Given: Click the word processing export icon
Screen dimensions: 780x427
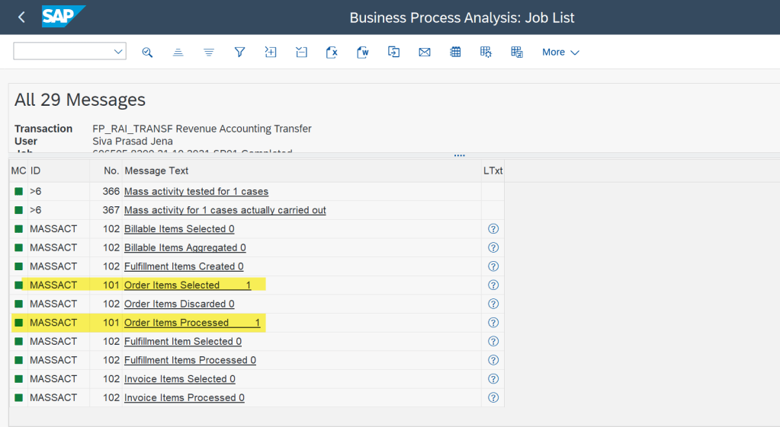Looking at the screenshot, I should pyautogui.click(x=363, y=52).
